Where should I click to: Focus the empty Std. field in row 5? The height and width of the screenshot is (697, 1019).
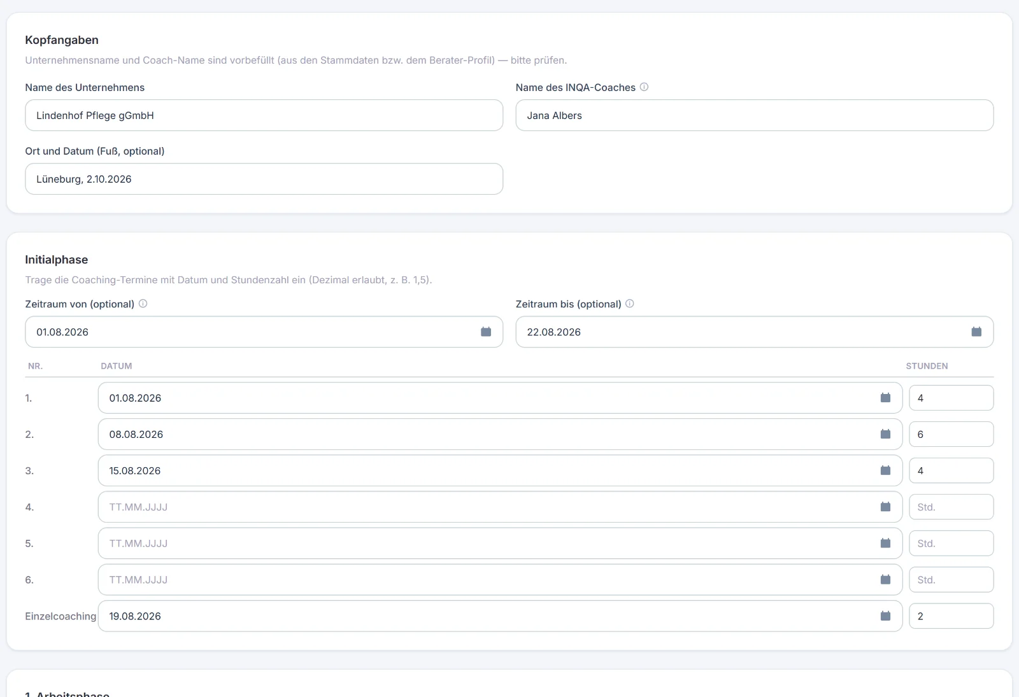(x=951, y=543)
